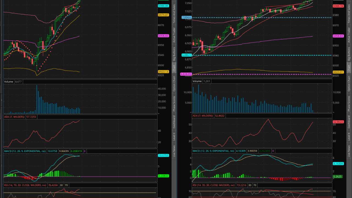Click the ADX value 57.7255
352x198 pixels.
coord(31,117)
